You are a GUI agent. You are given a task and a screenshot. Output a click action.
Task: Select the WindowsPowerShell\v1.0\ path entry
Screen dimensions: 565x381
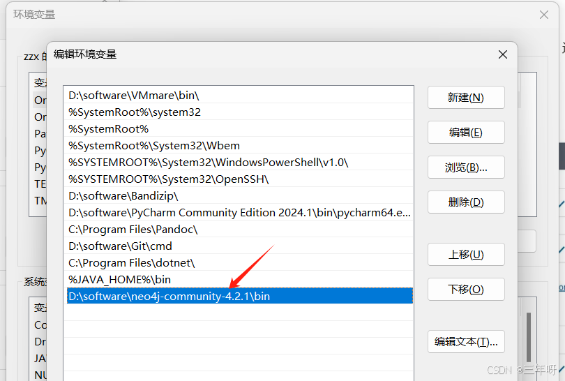click(x=240, y=162)
